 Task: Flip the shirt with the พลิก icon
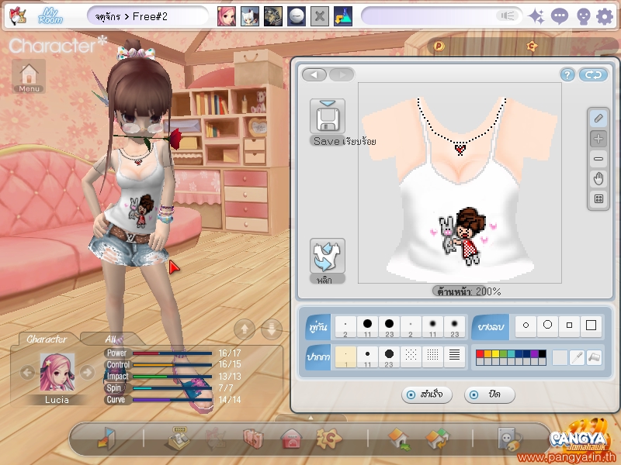[x=327, y=257]
